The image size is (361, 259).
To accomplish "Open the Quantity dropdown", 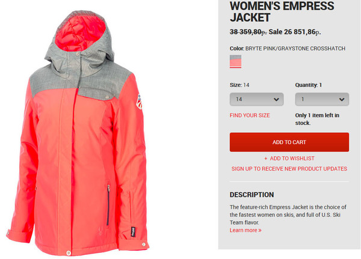I will click(x=322, y=99).
